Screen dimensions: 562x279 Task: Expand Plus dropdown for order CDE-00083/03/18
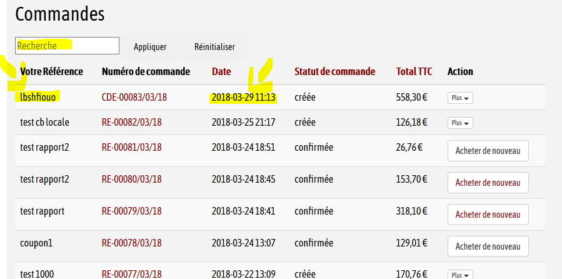click(460, 98)
